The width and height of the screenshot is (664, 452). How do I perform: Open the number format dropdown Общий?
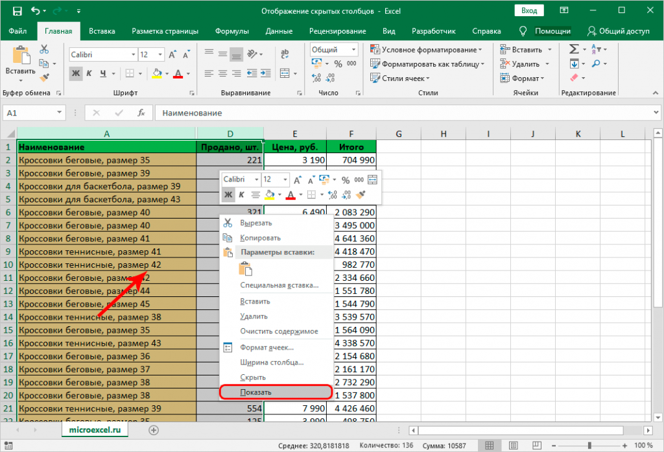pyautogui.click(x=353, y=49)
